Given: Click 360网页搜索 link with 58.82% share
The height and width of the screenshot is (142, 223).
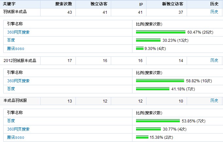Looking at the screenshot, I should 18,81.
